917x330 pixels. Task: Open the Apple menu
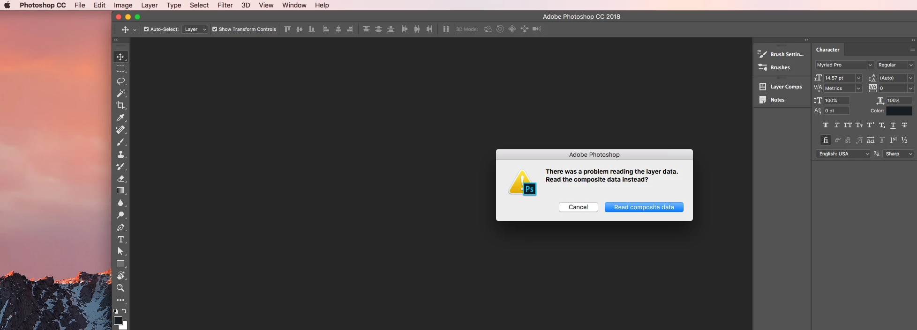click(7, 5)
